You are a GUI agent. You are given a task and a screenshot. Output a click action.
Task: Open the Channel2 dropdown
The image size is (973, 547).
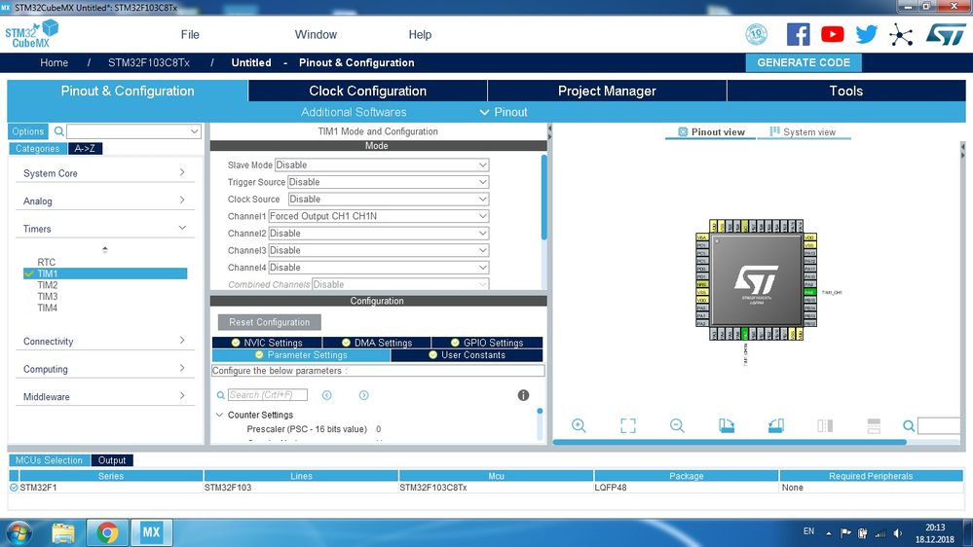coord(379,234)
